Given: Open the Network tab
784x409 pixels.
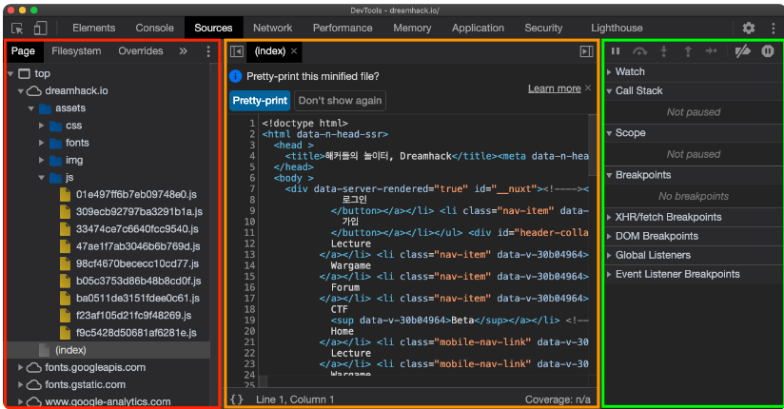Looking at the screenshot, I should pyautogui.click(x=272, y=28).
